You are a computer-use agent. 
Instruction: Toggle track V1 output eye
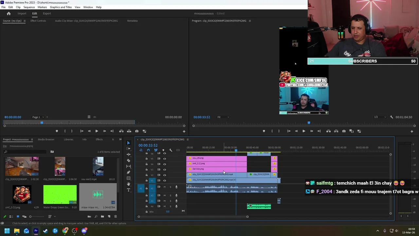point(165,180)
